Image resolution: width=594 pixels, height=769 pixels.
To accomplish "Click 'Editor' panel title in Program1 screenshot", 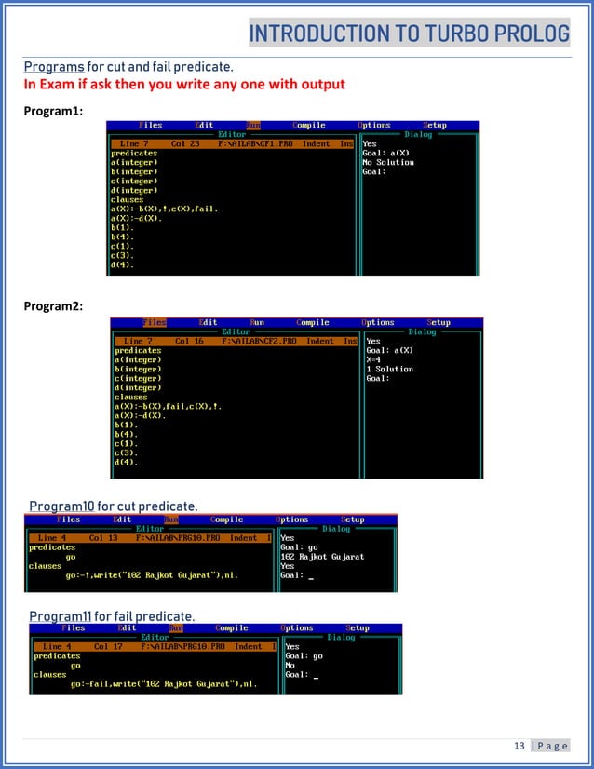I will (232, 134).
